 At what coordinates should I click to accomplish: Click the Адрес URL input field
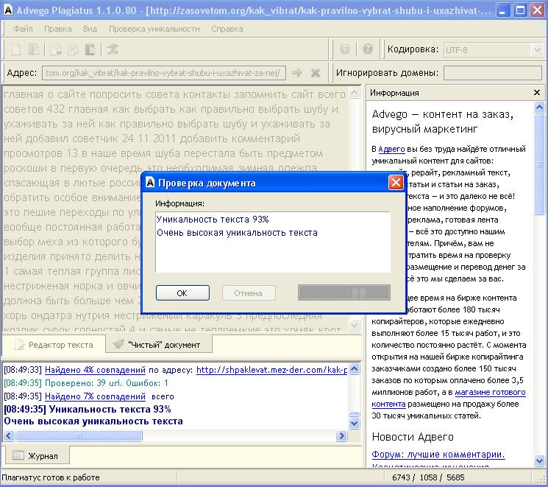(x=164, y=73)
